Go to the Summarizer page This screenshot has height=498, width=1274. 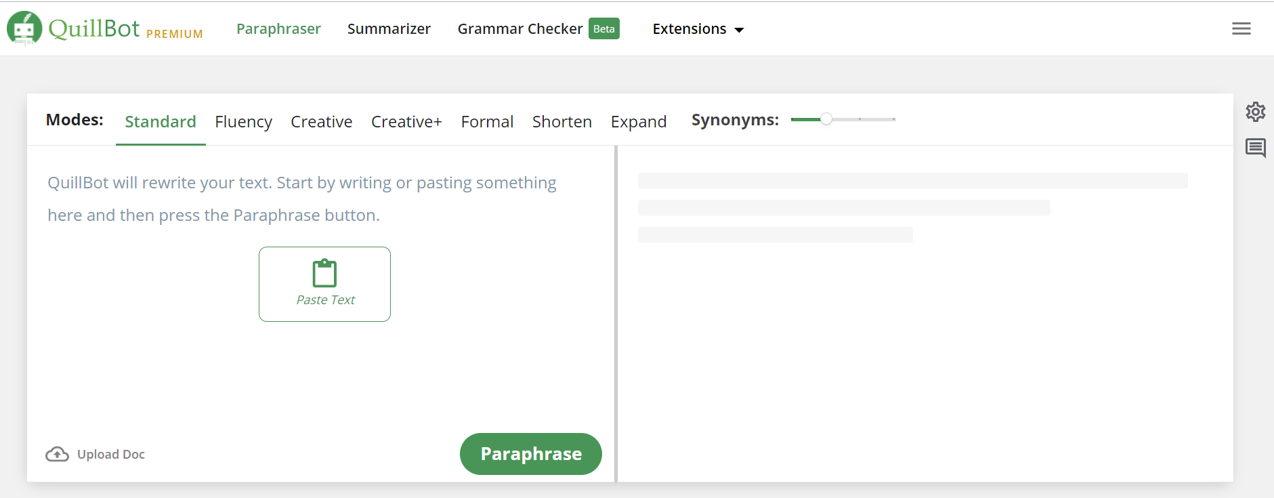pos(389,28)
